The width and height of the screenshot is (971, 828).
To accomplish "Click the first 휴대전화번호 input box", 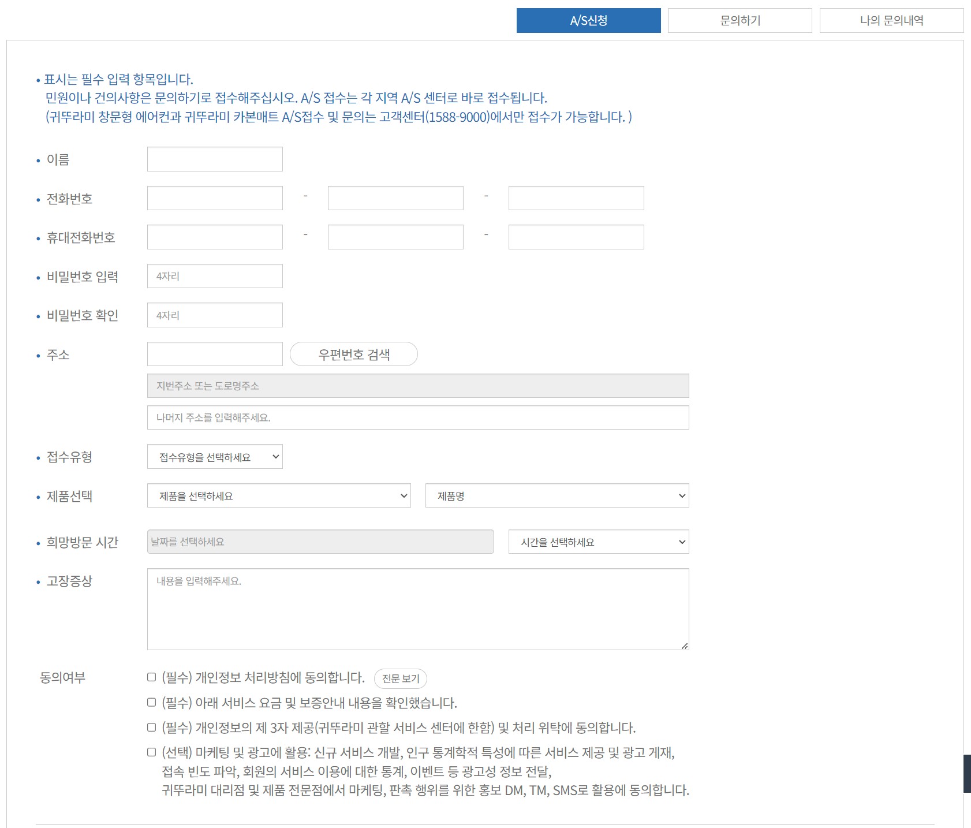I will 214,237.
